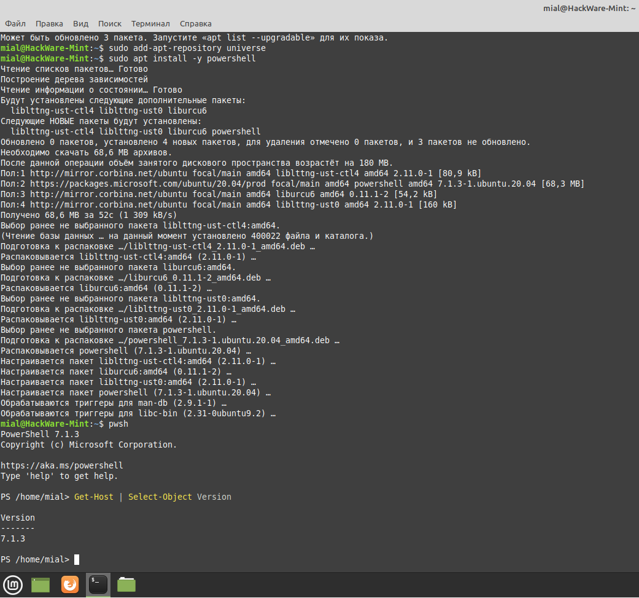639x598 pixels.
Task: Open the Правка menu
Action: click(49, 24)
